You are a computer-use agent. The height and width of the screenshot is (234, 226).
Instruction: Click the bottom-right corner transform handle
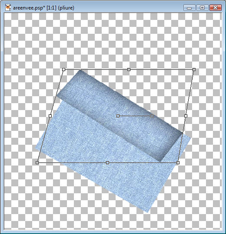[x=178, y=162]
